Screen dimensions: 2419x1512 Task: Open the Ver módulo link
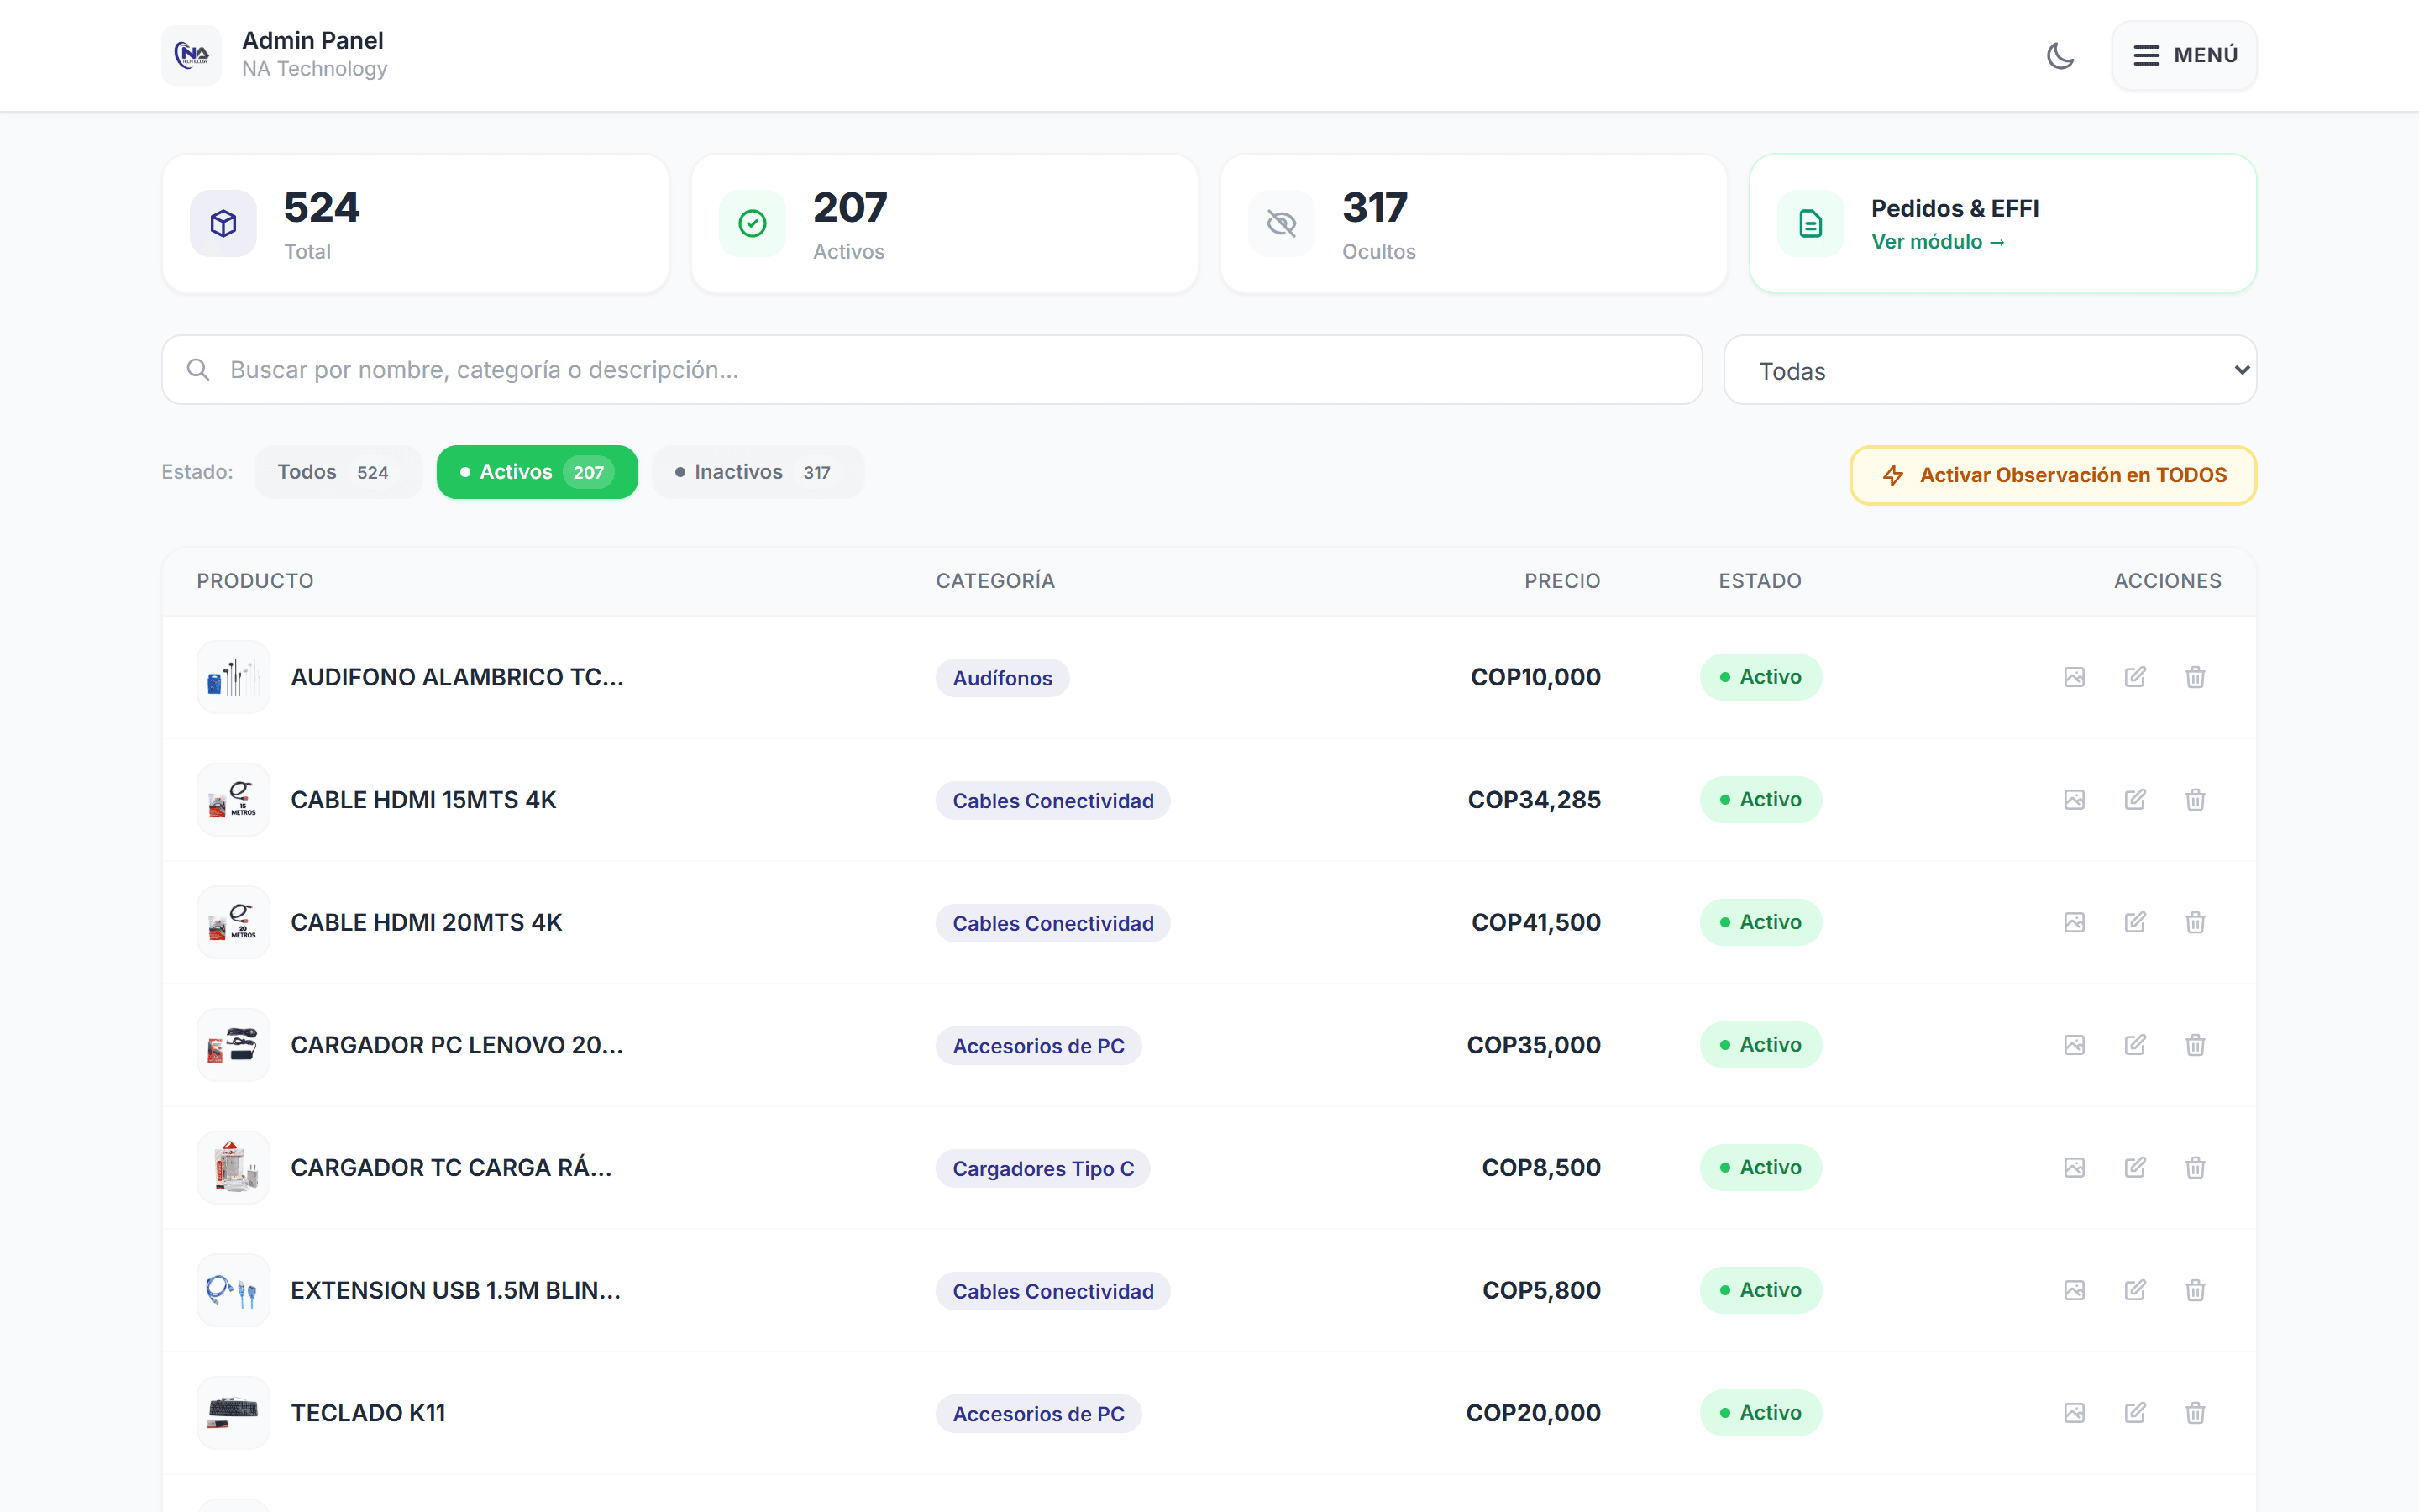[x=1937, y=242]
